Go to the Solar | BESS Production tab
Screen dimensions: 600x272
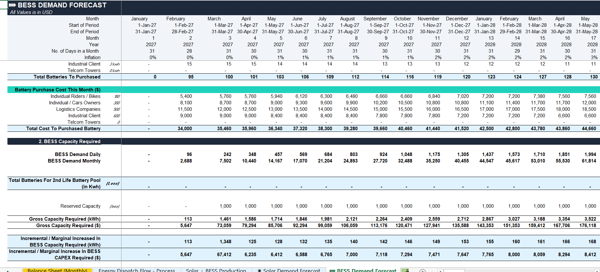click(x=216, y=270)
